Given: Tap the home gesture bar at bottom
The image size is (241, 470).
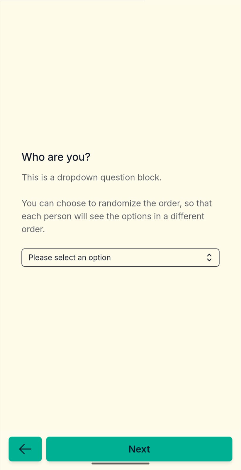Looking at the screenshot, I should 120,464.
